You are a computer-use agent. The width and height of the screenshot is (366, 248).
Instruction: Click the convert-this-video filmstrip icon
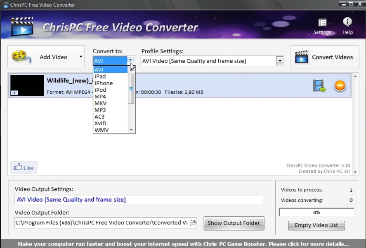tap(319, 86)
